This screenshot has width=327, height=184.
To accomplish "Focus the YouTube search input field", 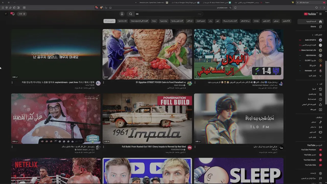I will click(x=169, y=14).
